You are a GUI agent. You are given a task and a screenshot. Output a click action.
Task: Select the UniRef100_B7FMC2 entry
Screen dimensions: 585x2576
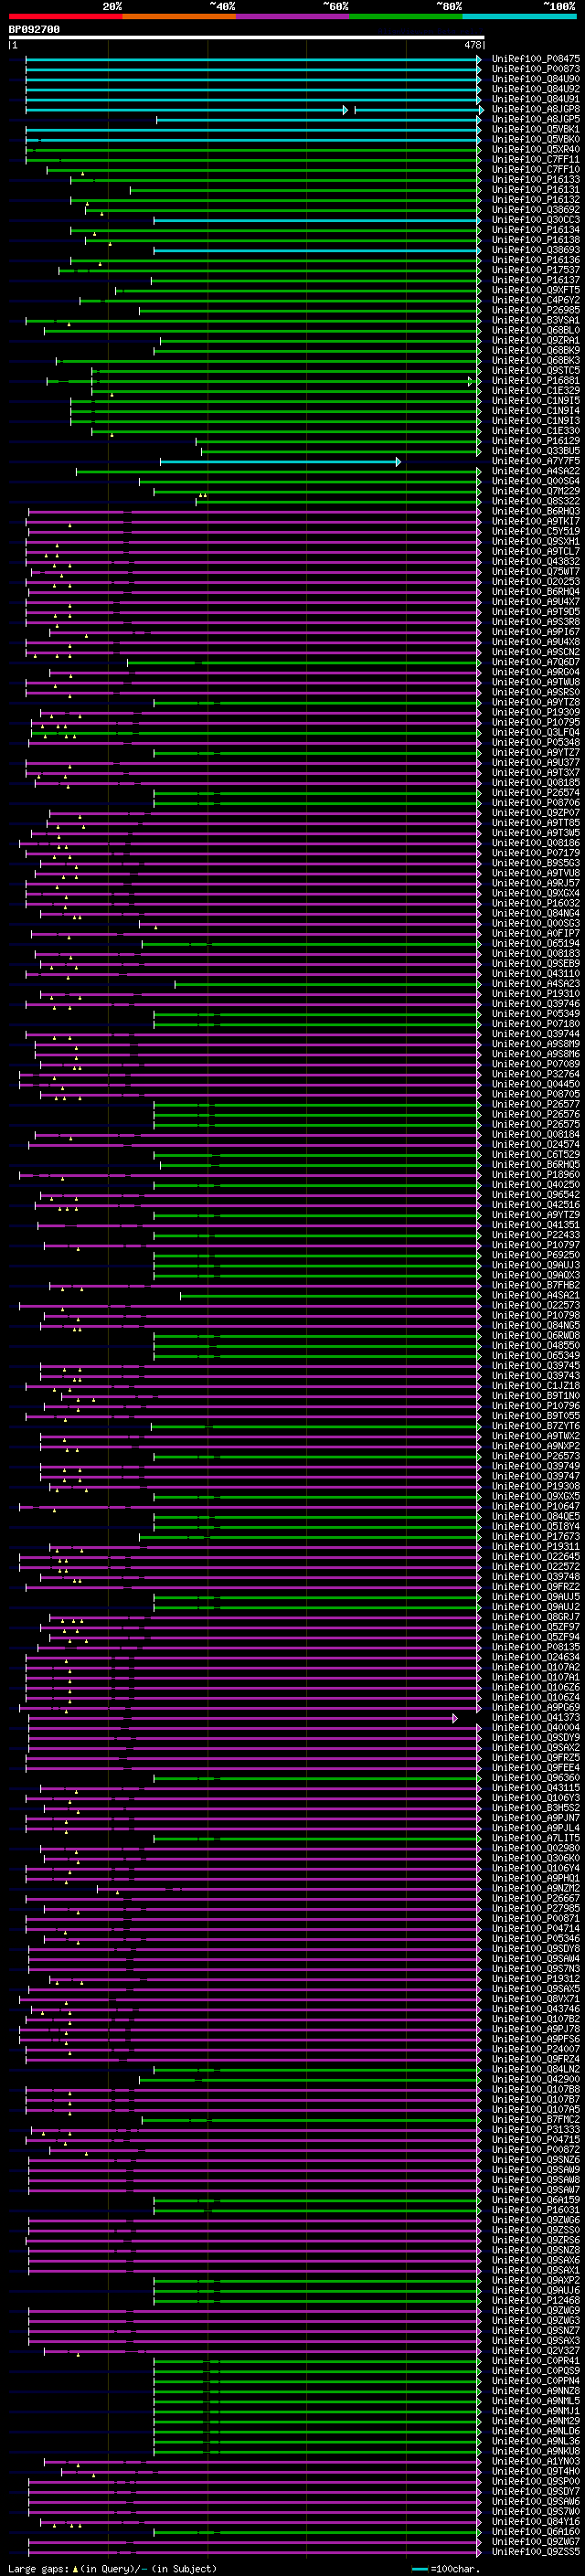coord(535,2119)
